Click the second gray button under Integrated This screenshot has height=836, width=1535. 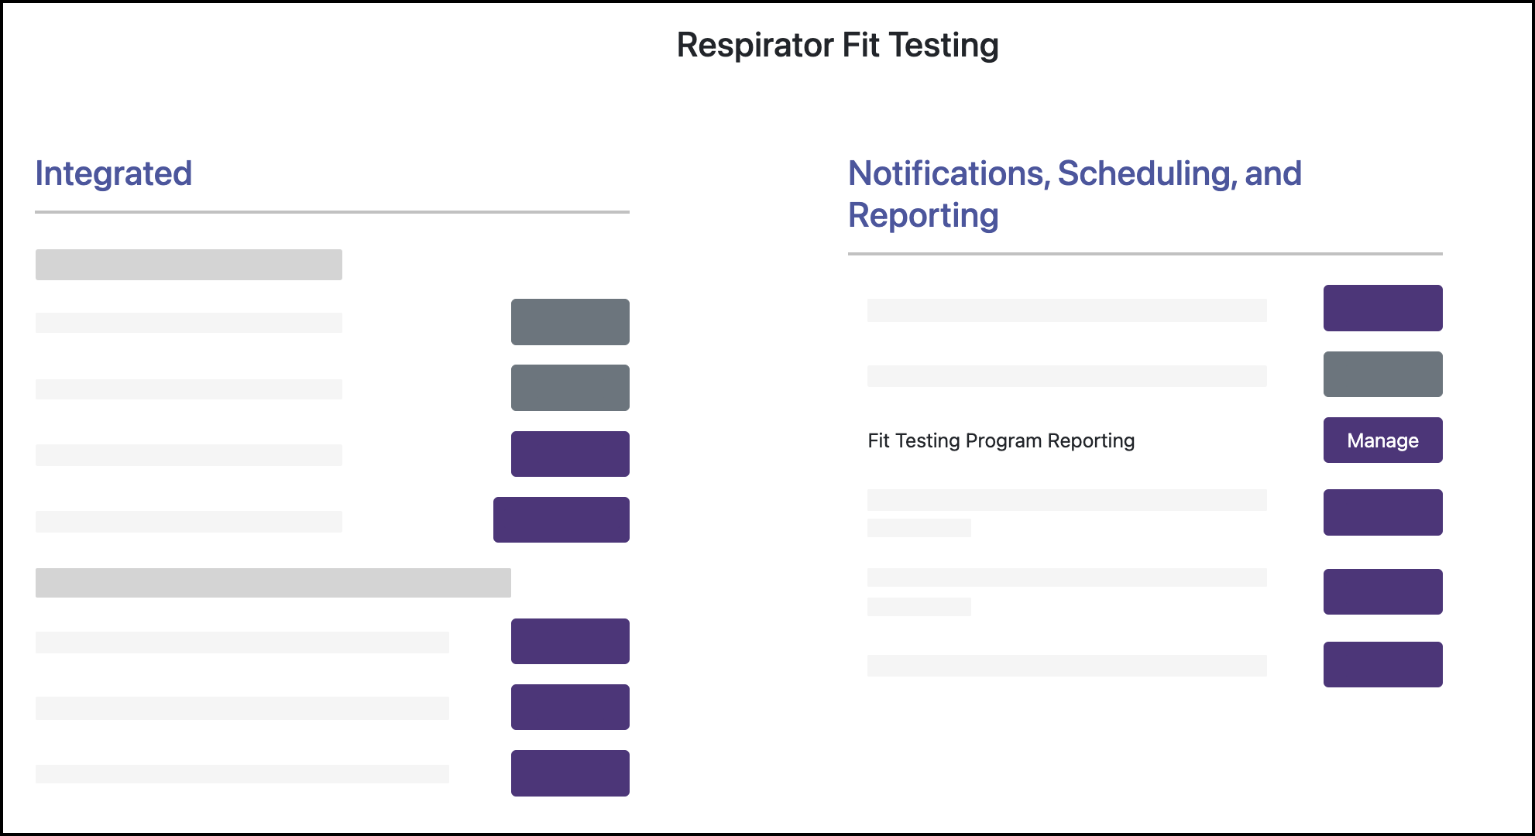pos(569,387)
